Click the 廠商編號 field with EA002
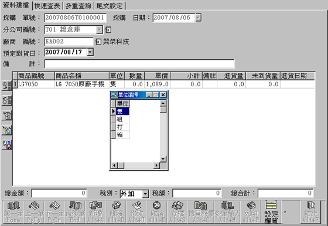This screenshot has width=328, height=226. pyautogui.click(x=69, y=42)
